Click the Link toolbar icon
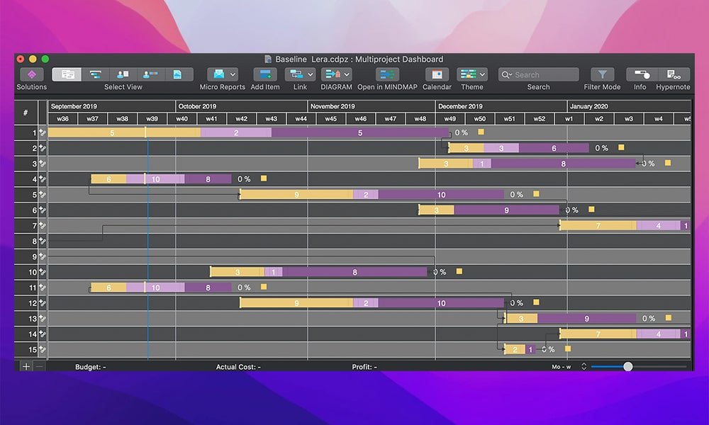The height and width of the screenshot is (425, 709). coord(296,74)
